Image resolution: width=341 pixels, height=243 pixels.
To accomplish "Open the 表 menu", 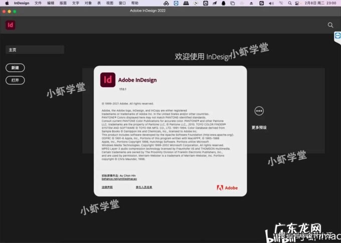I will tap(99, 3).
